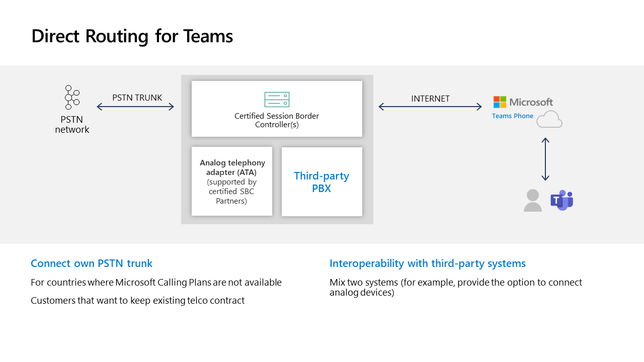The image size is (644, 362).
Task: Select 'Interoperability with third-party systems' heading
Action: [428, 263]
